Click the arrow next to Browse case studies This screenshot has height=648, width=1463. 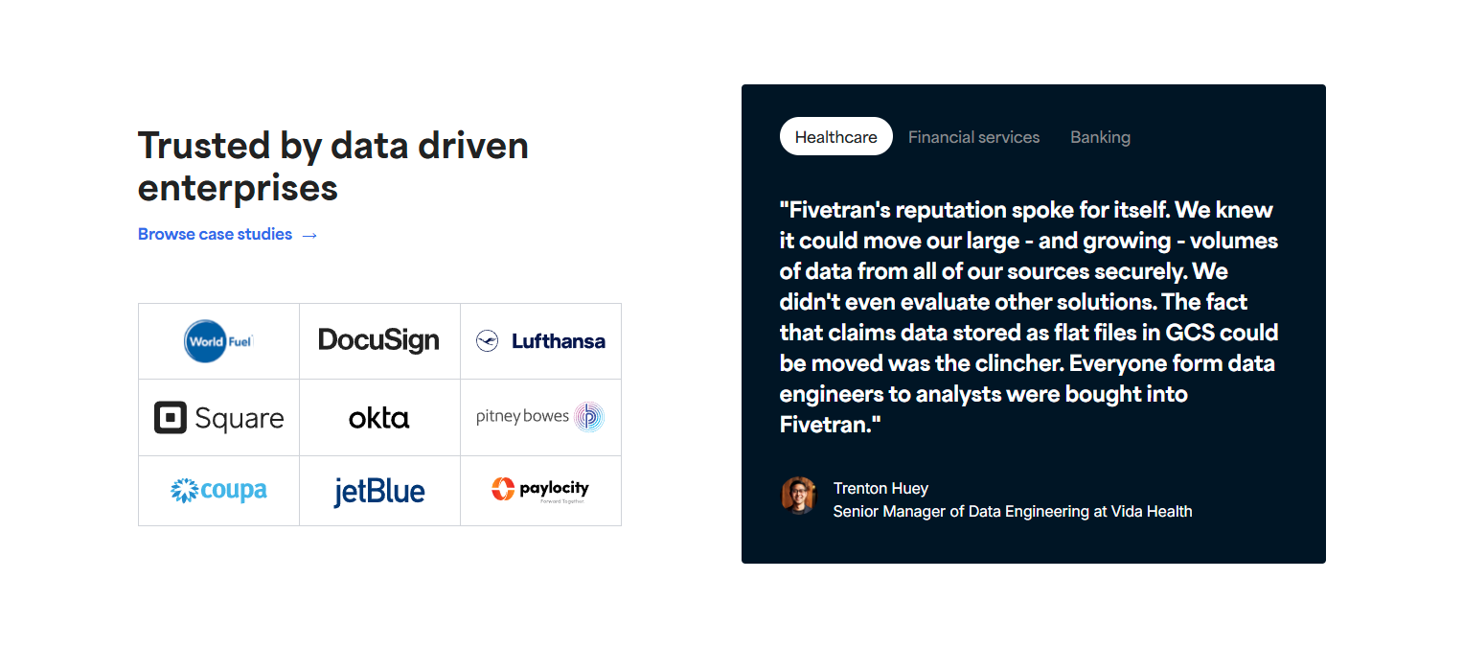click(309, 234)
